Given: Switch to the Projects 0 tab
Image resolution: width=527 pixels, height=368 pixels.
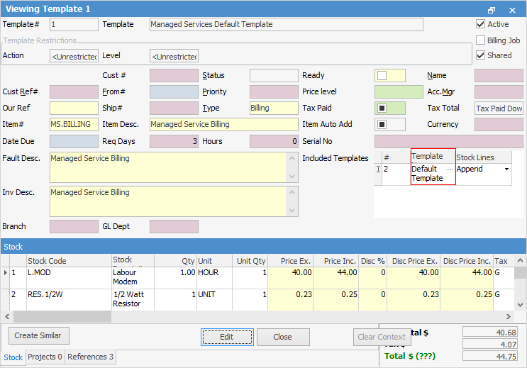Looking at the screenshot, I should 45,357.
